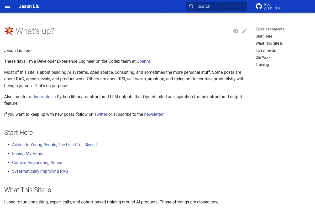Focus the Search input field
The width and height of the screenshot is (315, 210).
click(x=217, y=6)
